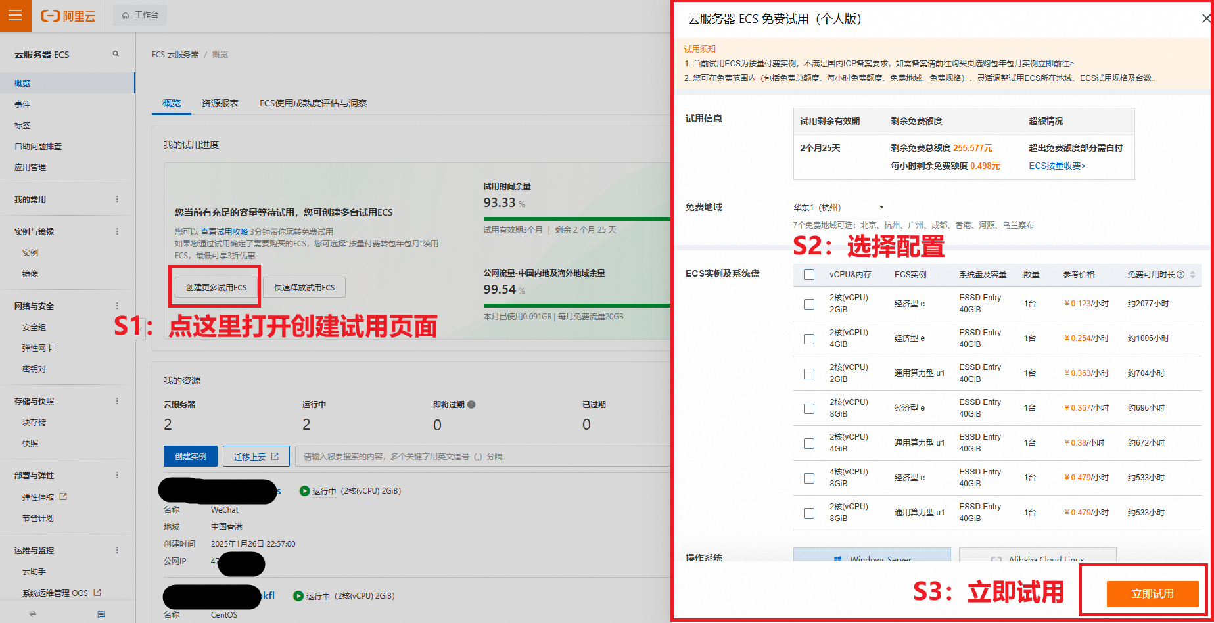Open the ECS按量收费 link
Image resolution: width=1214 pixels, height=623 pixels.
(1057, 166)
